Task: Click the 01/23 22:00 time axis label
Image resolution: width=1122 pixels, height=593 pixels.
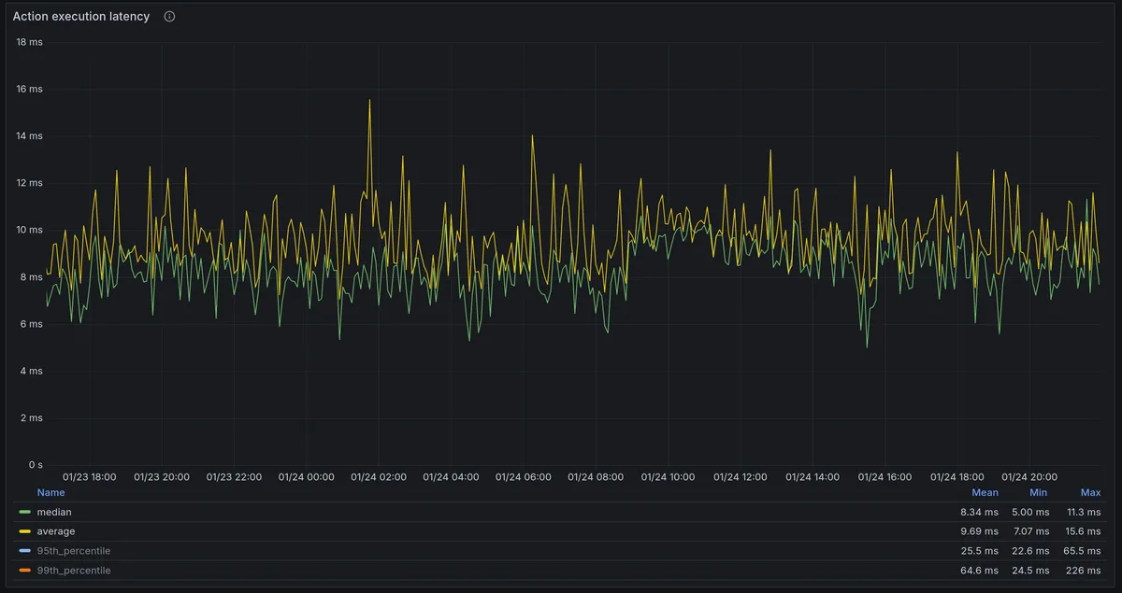Action: 234,476
